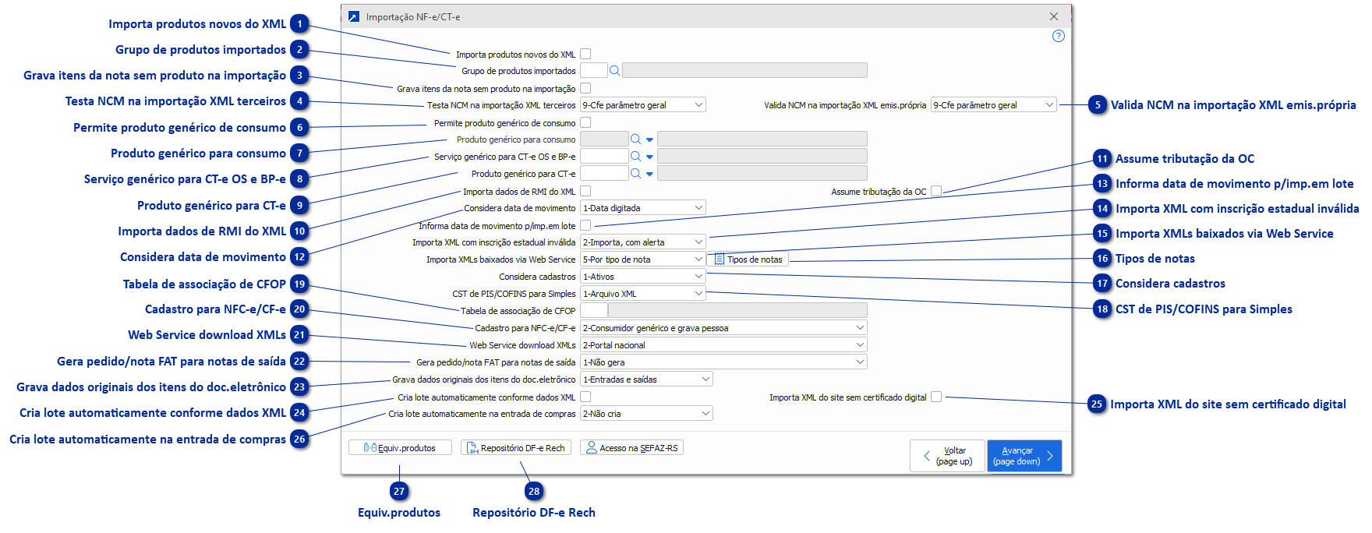Click search magnifier for Produto genérico para consumo

[635, 139]
